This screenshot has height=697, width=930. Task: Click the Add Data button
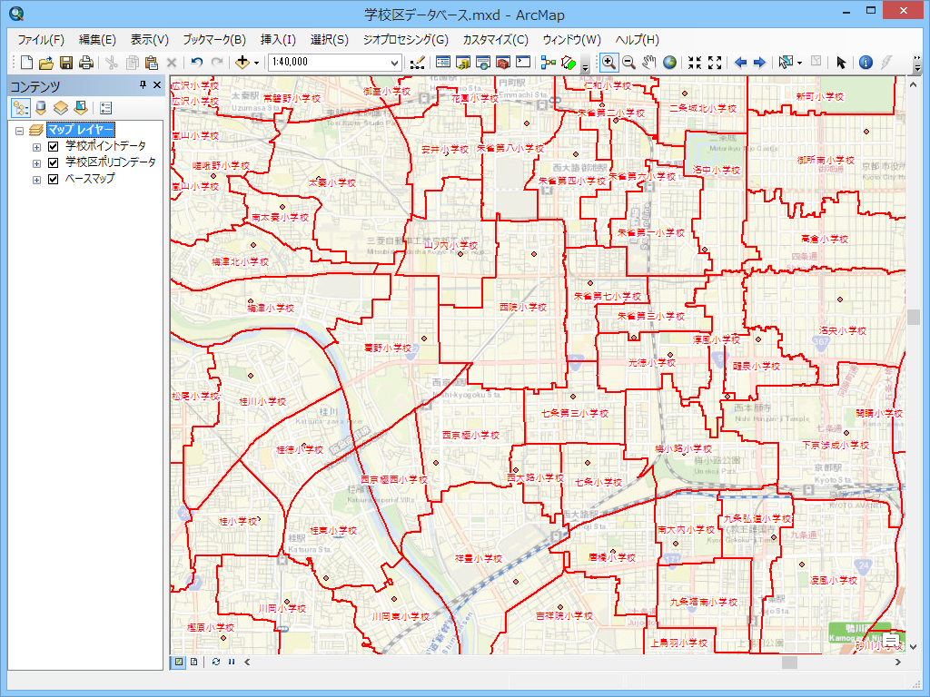242,63
